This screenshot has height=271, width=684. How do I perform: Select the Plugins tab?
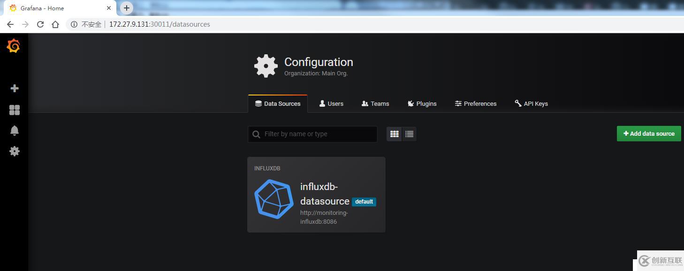pyautogui.click(x=422, y=103)
